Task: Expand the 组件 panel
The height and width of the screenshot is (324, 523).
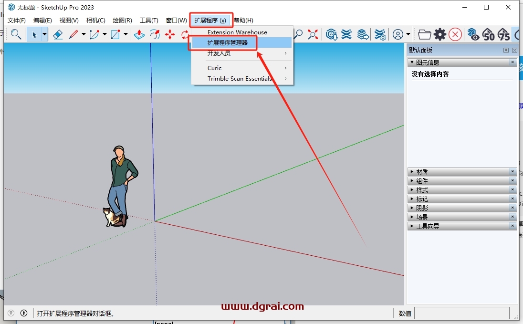Action: click(x=412, y=180)
